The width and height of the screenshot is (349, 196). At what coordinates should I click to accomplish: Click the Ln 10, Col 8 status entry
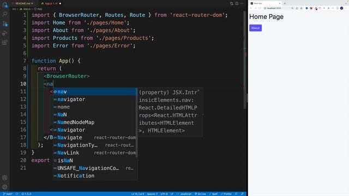[138, 194]
